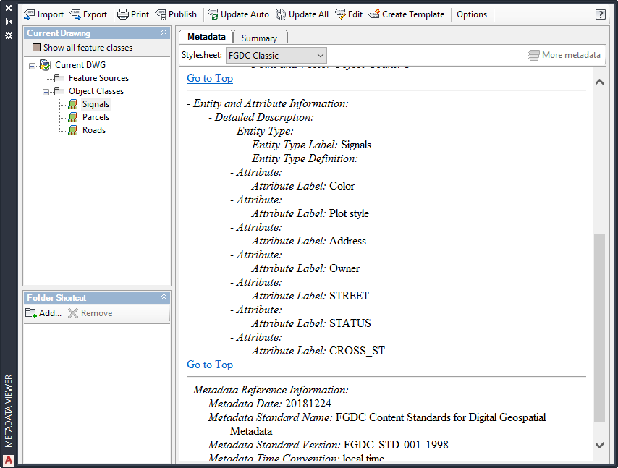Click Metadata Reference Information heading
618x468 pixels.
(x=271, y=390)
